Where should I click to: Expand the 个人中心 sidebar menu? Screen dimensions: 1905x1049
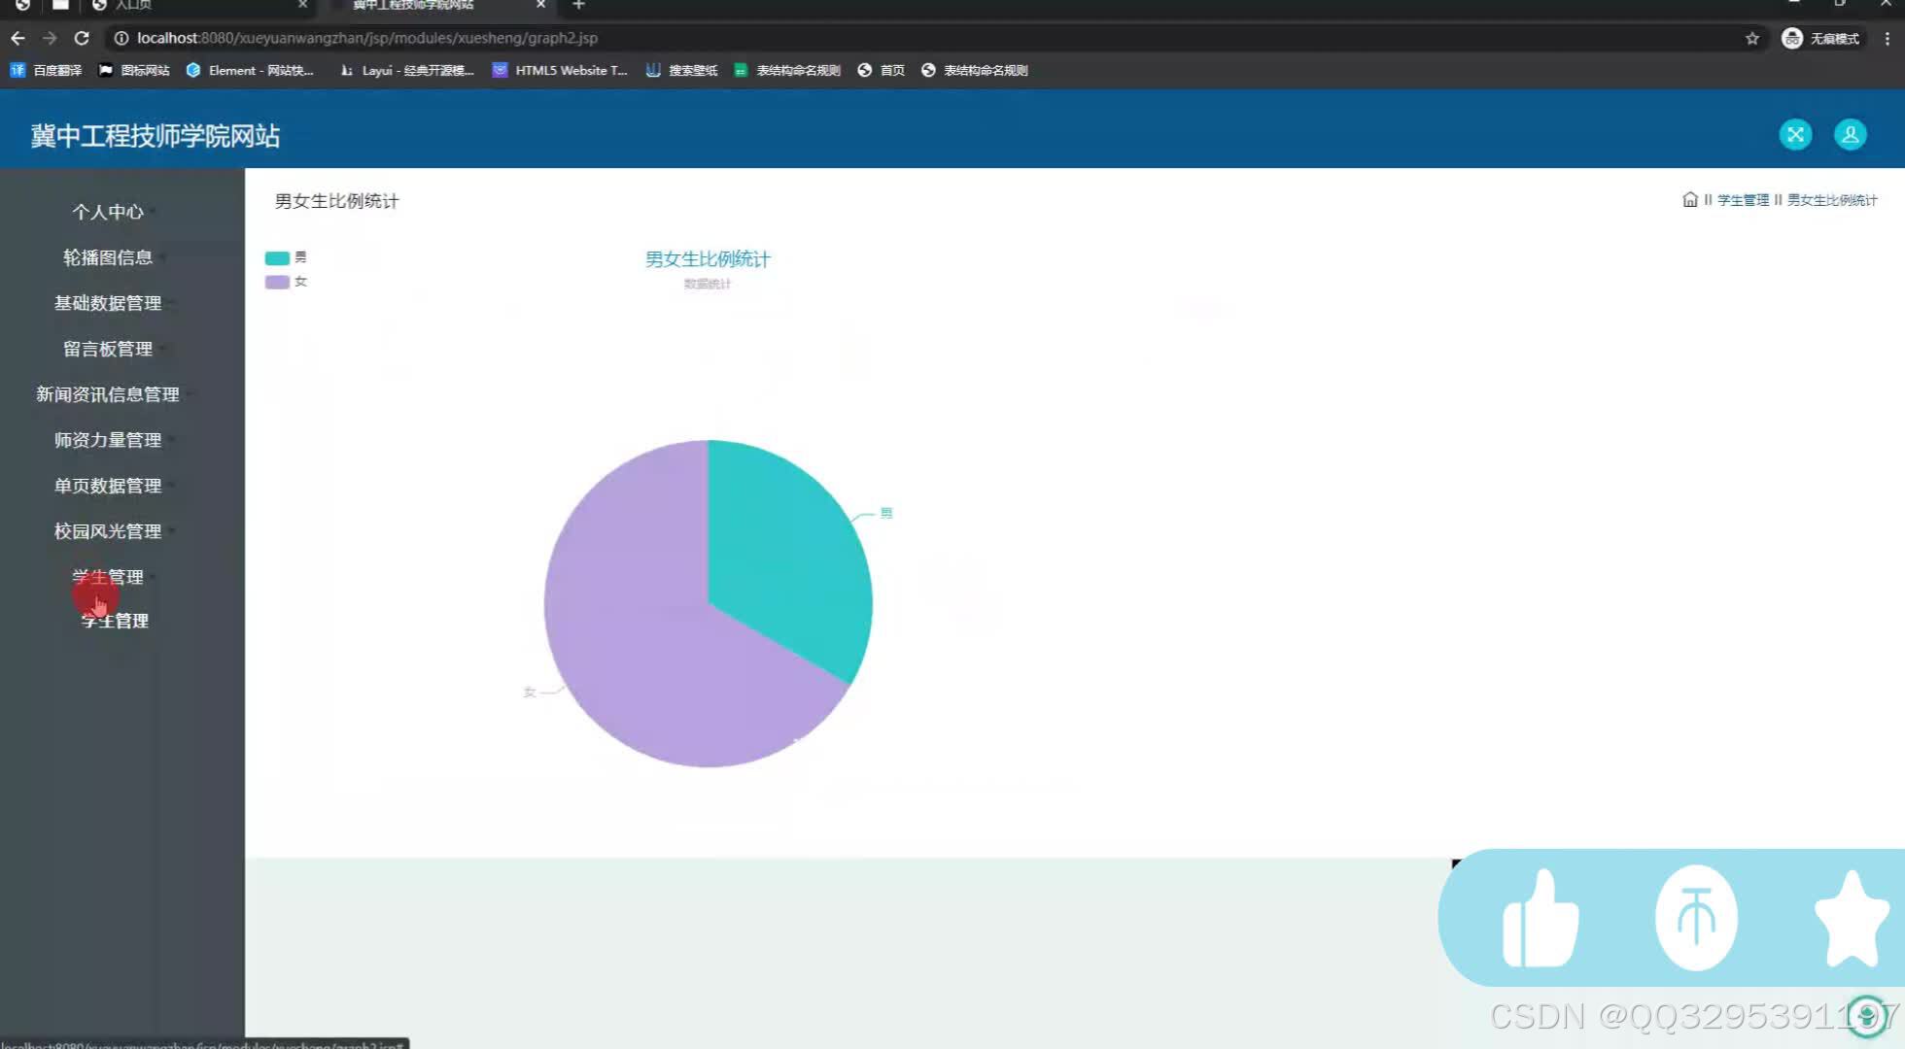tap(108, 212)
